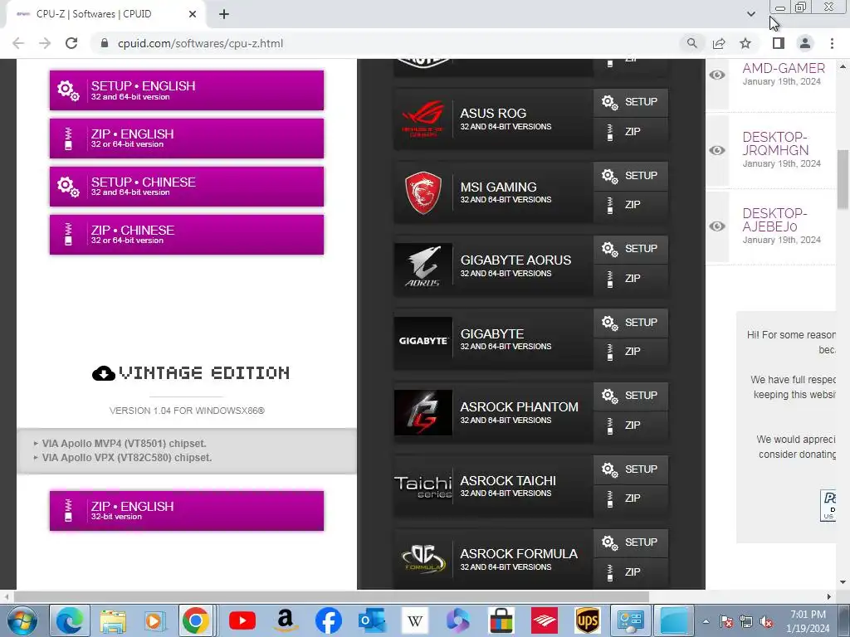Click the zoom magnifier icon in address bar
The image size is (850, 637).
[692, 43]
